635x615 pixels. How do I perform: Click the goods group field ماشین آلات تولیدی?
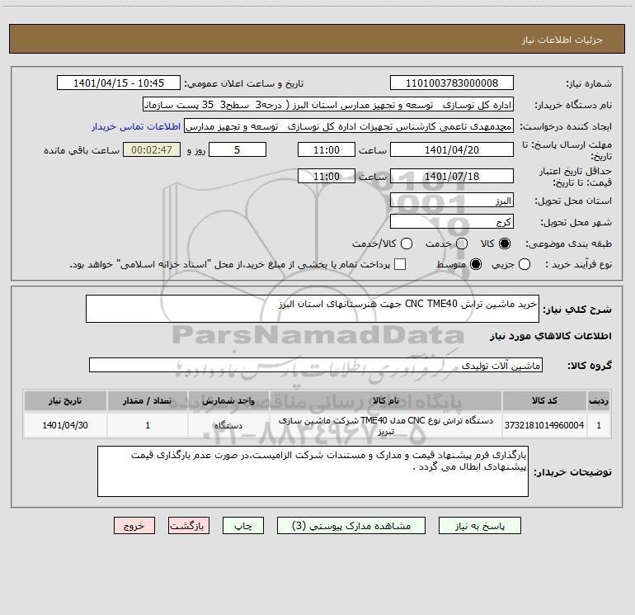pos(316,365)
